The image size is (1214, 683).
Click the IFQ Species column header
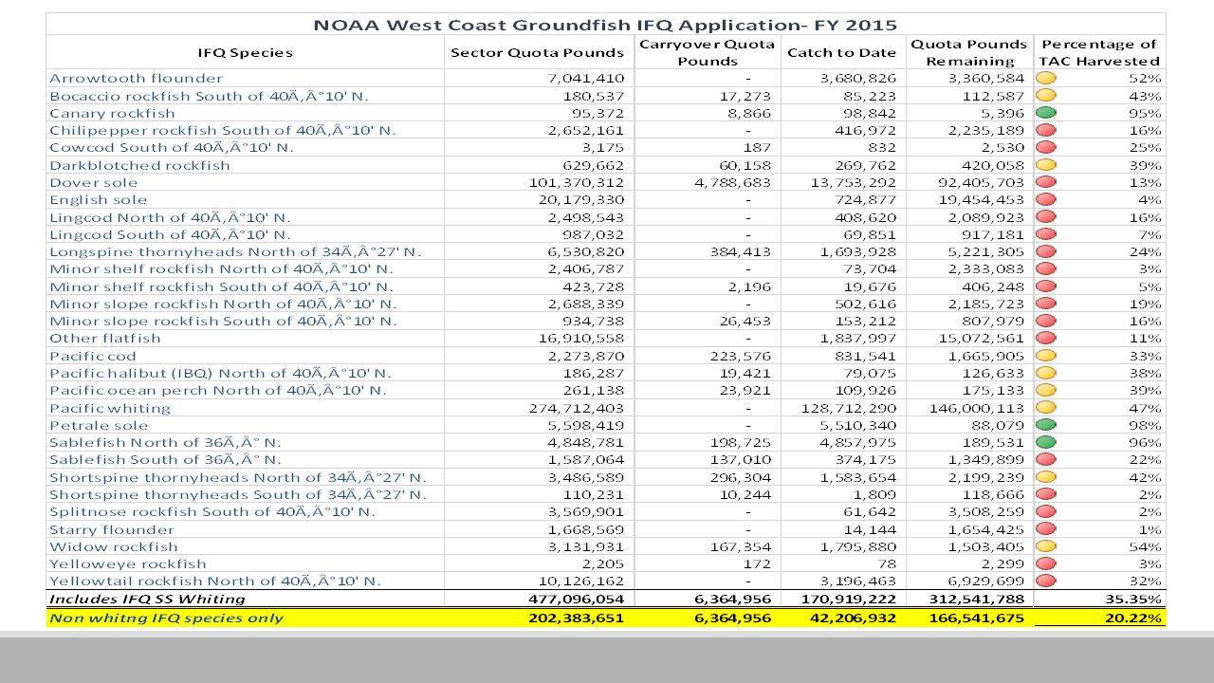[246, 52]
